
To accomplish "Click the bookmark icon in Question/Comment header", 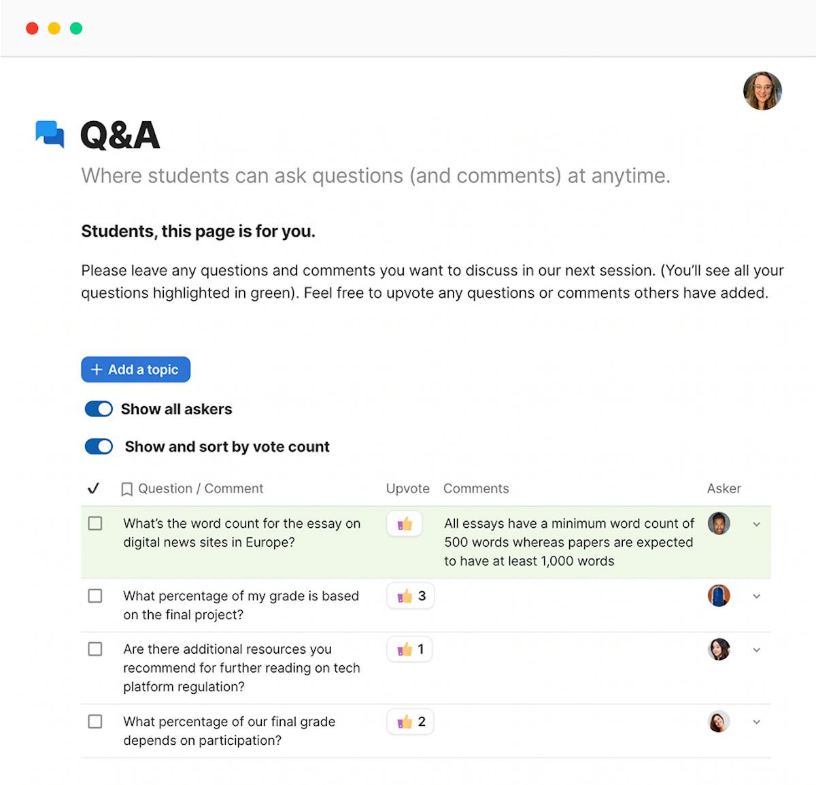I will pos(126,488).
